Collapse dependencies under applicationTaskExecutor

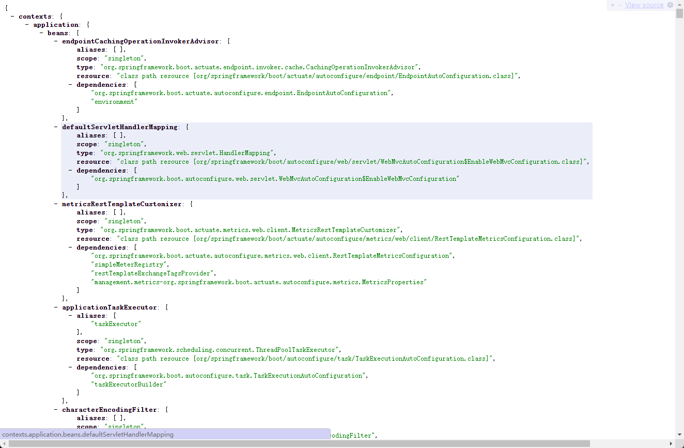71,367
